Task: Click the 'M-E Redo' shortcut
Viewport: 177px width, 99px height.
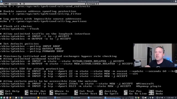Action: click(156, 94)
